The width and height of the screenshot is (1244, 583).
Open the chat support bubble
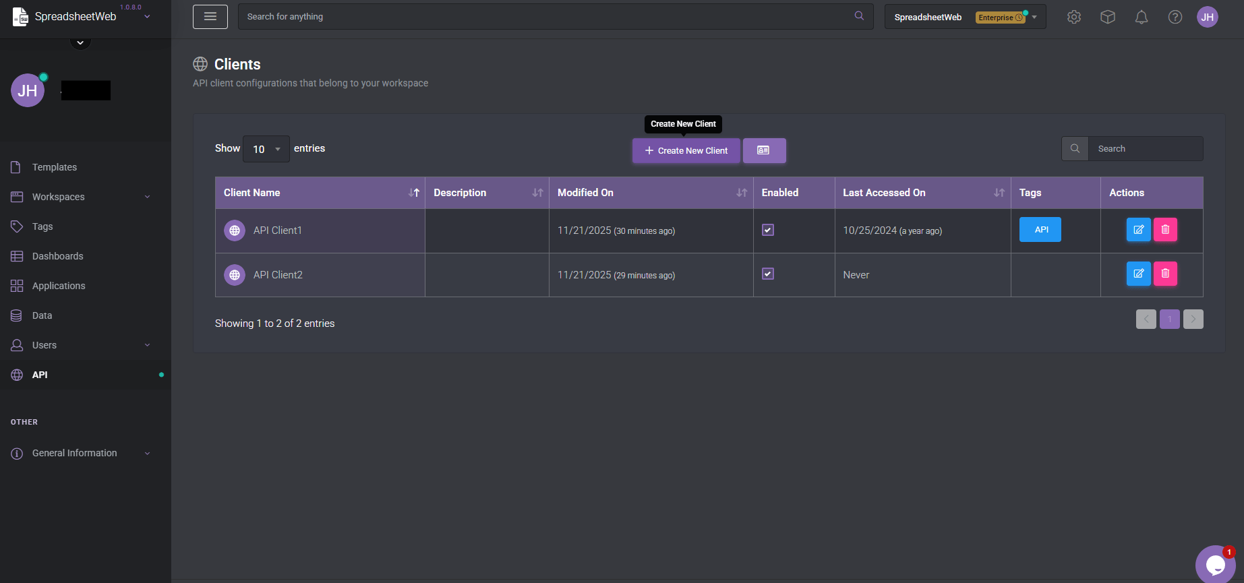[1215, 565]
